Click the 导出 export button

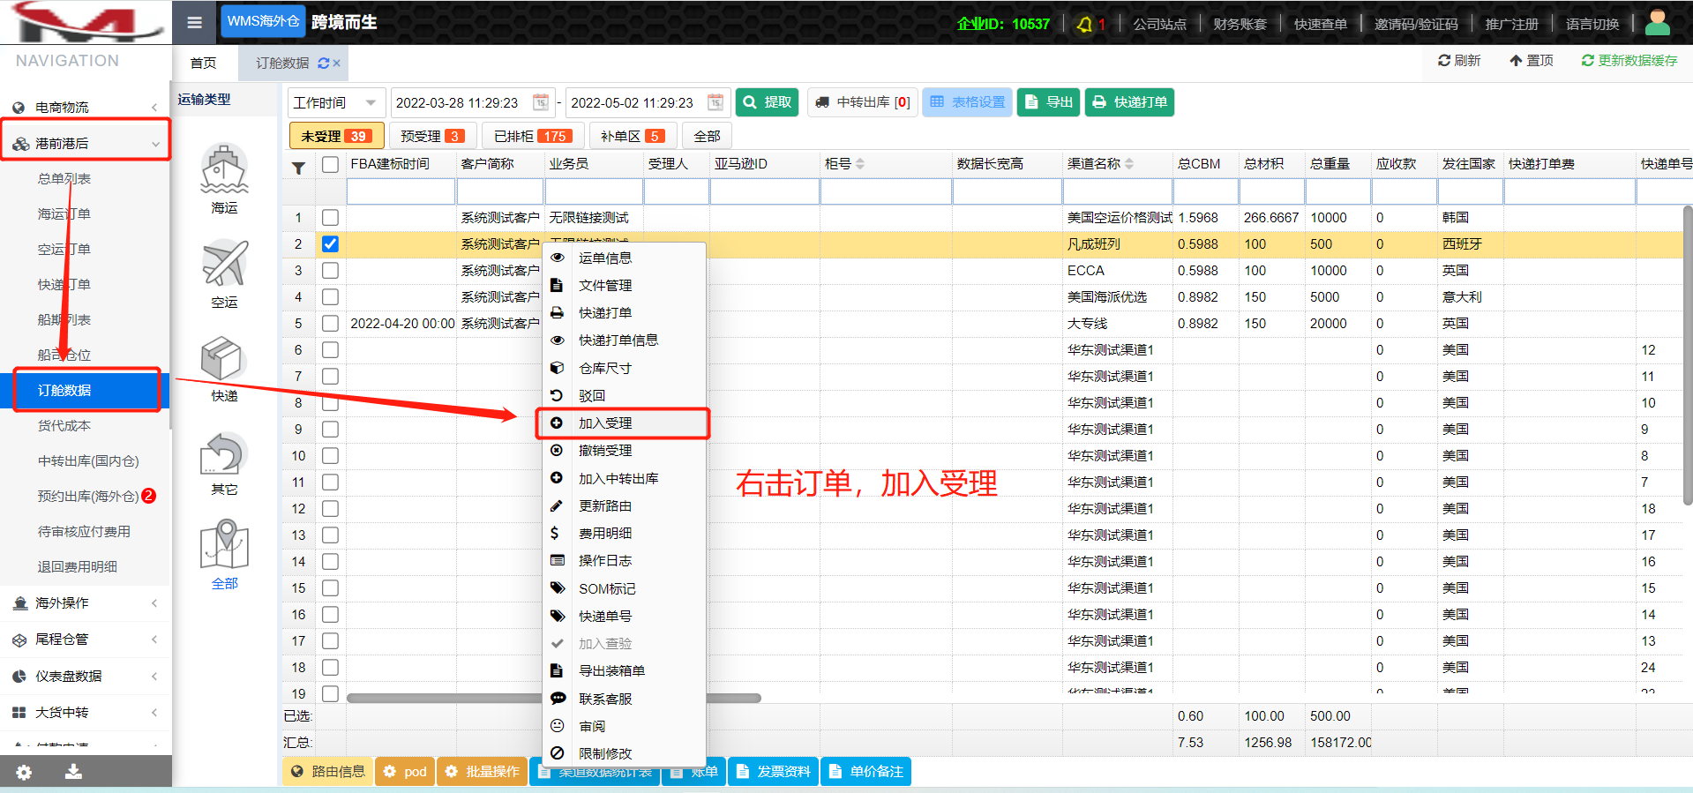pos(1048,102)
